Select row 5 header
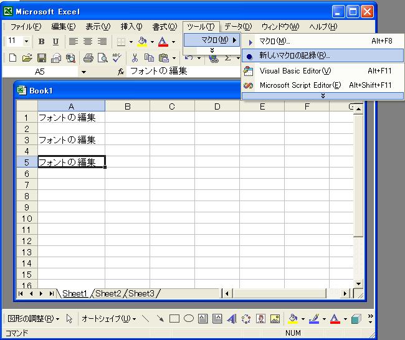Viewport: 405px width, 340px height. [x=27, y=163]
